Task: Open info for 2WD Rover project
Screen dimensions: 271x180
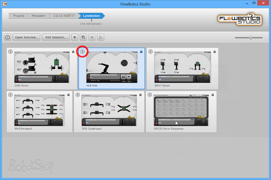Action: click(x=11, y=52)
